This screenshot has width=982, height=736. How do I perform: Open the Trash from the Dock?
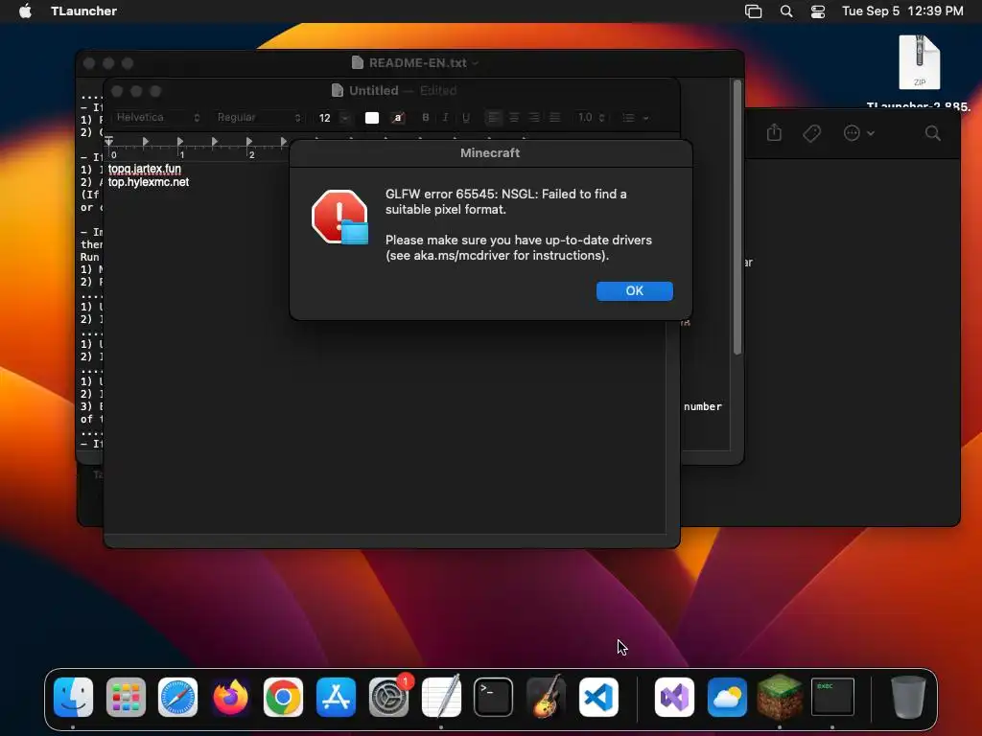click(908, 697)
